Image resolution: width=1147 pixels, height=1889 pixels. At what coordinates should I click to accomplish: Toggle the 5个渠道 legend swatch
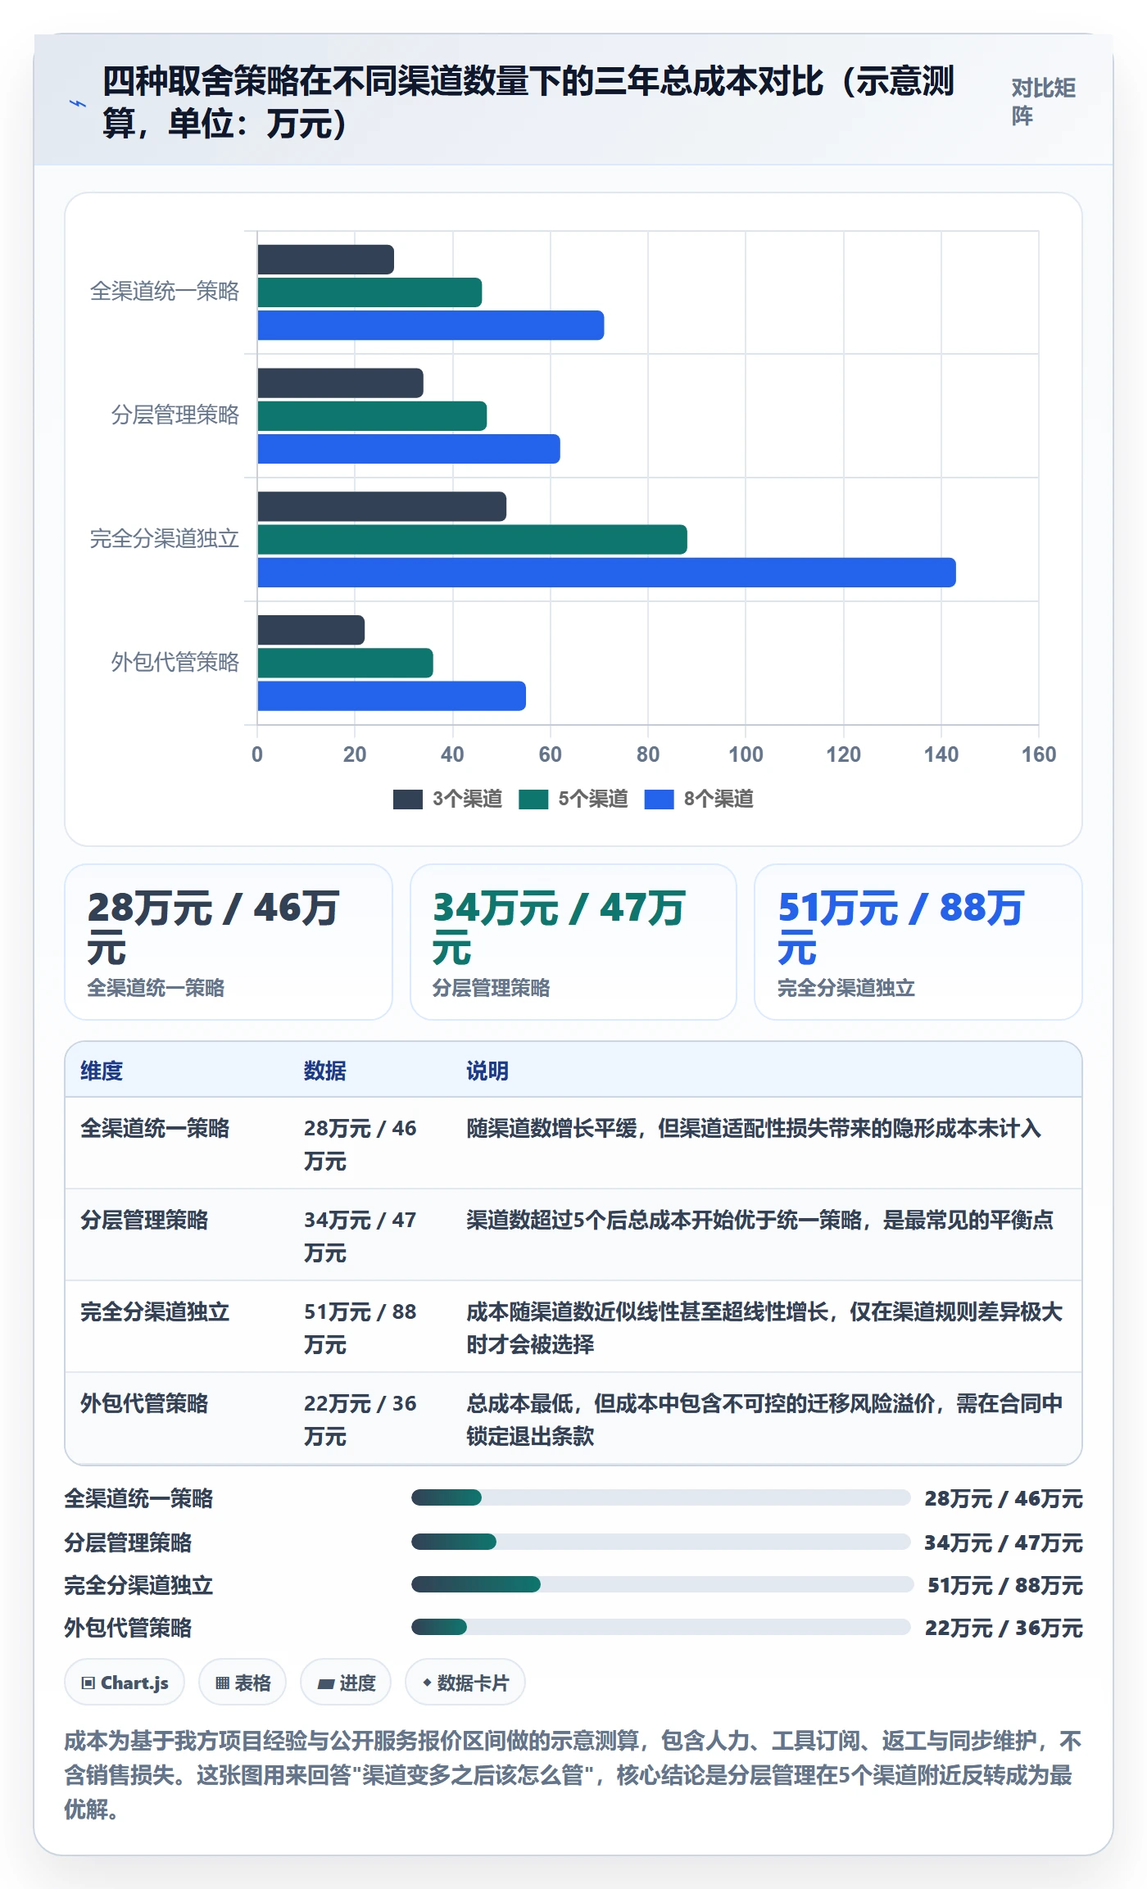[533, 799]
